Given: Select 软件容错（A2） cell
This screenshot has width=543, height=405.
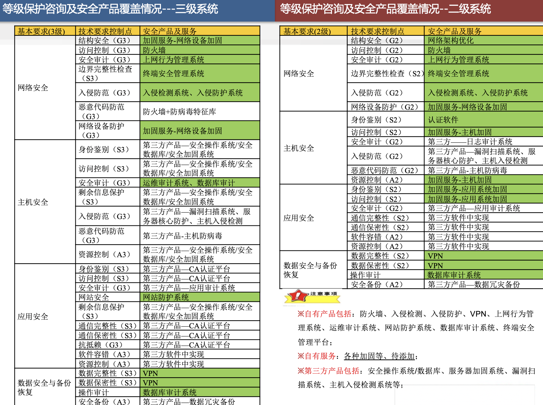Looking at the screenshot, I should tap(385, 237).
